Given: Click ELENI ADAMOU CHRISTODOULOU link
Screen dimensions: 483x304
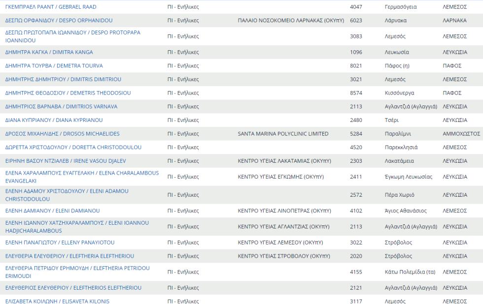Looking at the screenshot, I should click(67, 191).
